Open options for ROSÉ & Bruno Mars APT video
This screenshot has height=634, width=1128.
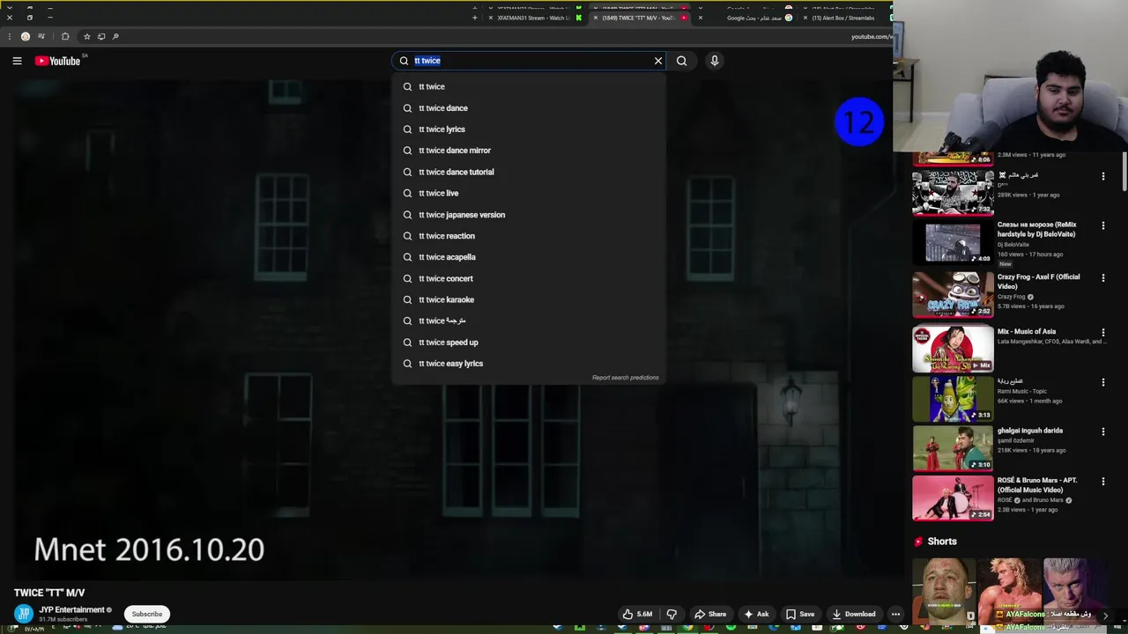[1102, 481]
